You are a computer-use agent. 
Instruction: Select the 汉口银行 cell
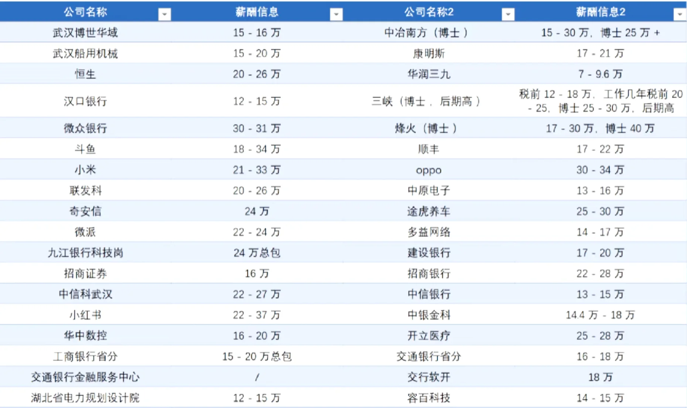click(x=85, y=101)
